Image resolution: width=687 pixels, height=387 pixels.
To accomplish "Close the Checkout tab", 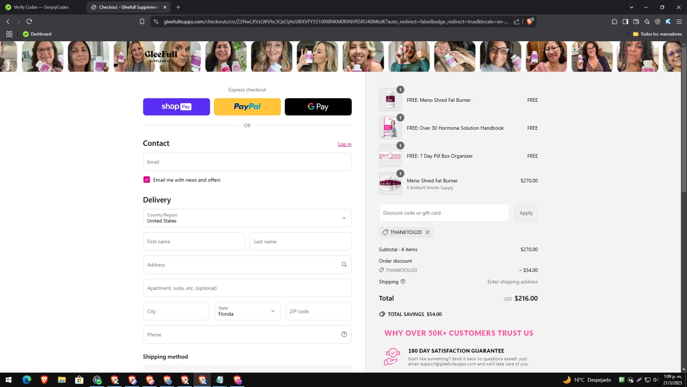I will 165,7.
